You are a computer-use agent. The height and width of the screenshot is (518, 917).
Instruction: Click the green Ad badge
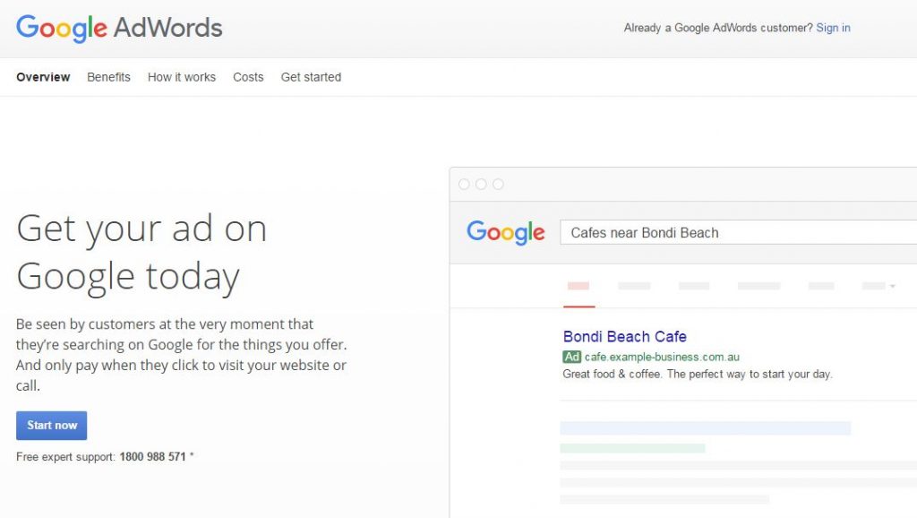click(572, 357)
